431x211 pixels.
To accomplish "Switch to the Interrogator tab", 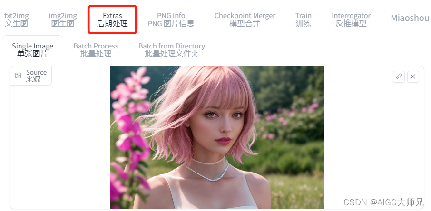I will 351,19.
